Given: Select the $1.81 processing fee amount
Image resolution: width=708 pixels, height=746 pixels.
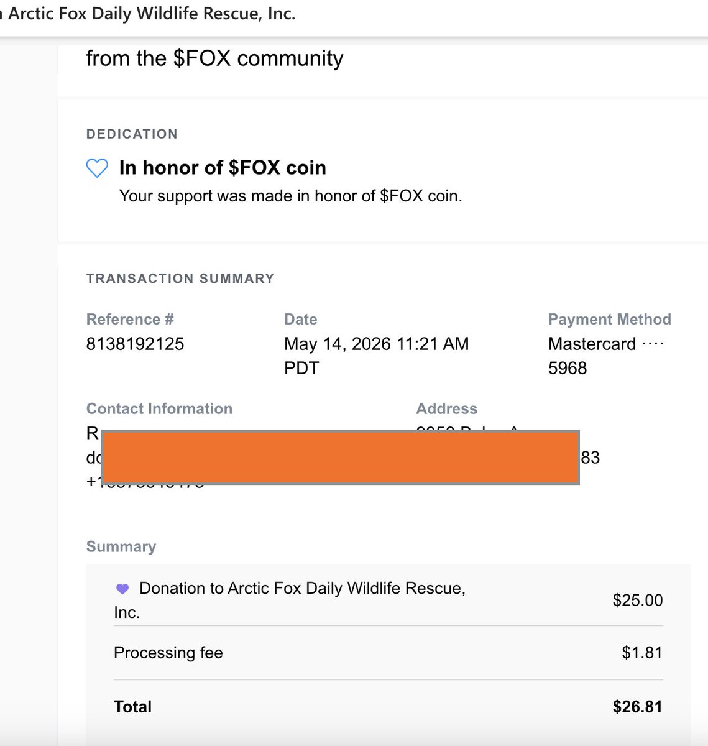Looking at the screenshot, I should [x=642, y=653].
